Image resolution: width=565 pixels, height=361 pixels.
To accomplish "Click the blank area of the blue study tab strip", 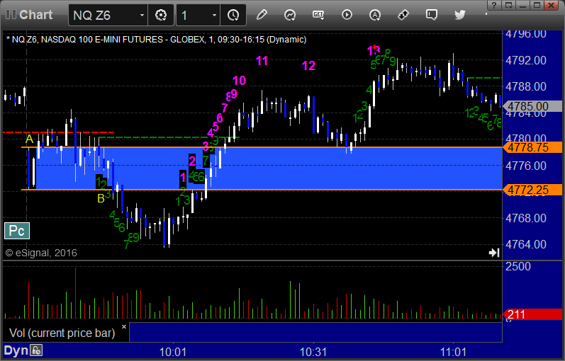I will (315, 332).
